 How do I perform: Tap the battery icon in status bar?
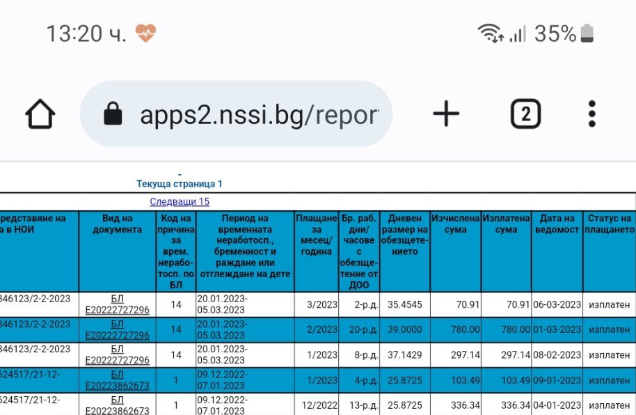pyautogui.click(x=588, y=33)
